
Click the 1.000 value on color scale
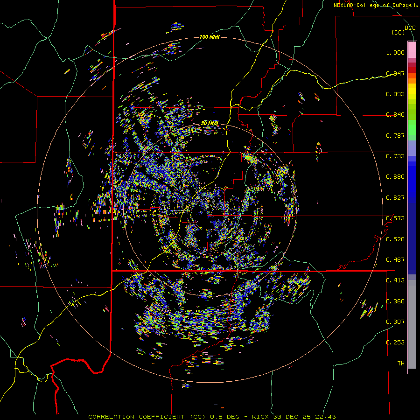(x=395, y=52)
